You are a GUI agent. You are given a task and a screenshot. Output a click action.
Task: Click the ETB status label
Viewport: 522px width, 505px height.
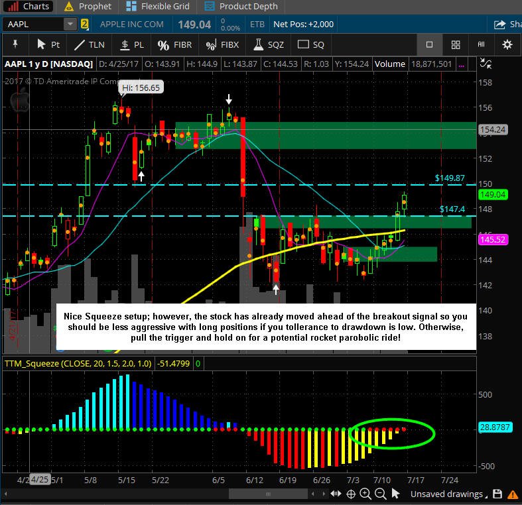coord(257,25)
